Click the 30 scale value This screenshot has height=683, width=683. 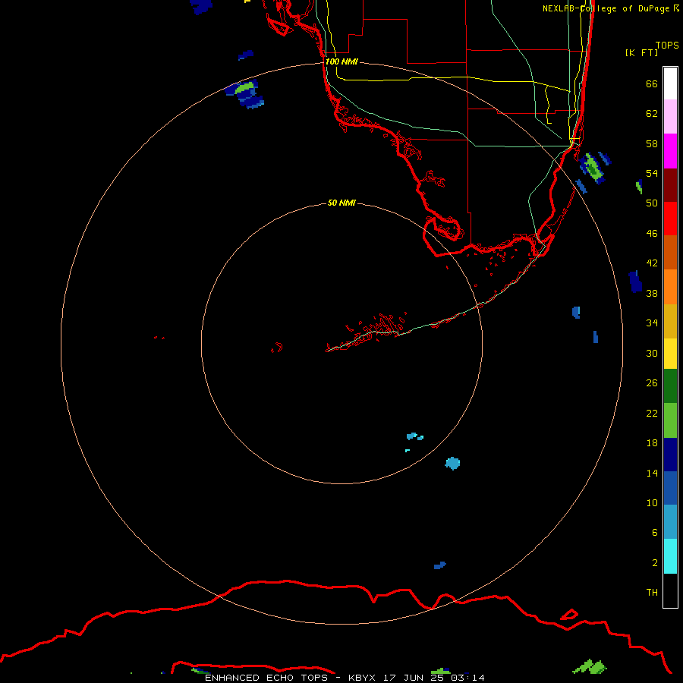point(652,353)
